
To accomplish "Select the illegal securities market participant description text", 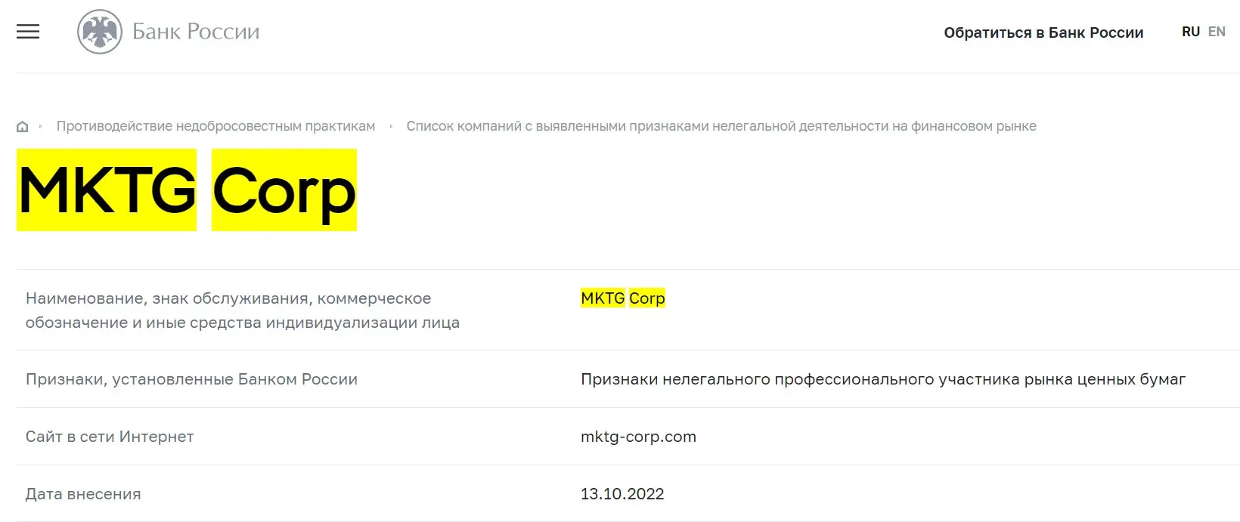I will 883,378.
